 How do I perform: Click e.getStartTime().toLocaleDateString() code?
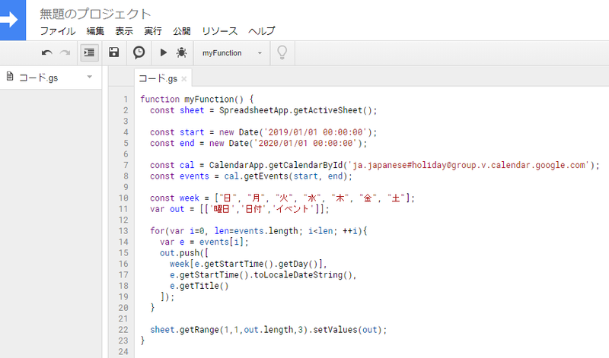click(x=263, y=275)
